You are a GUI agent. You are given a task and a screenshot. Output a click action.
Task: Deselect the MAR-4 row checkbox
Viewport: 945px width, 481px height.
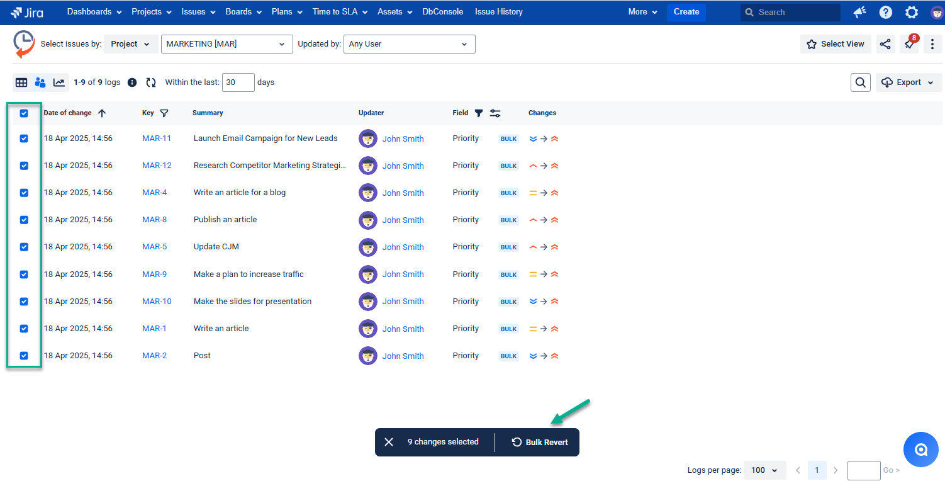pos(24,193)
